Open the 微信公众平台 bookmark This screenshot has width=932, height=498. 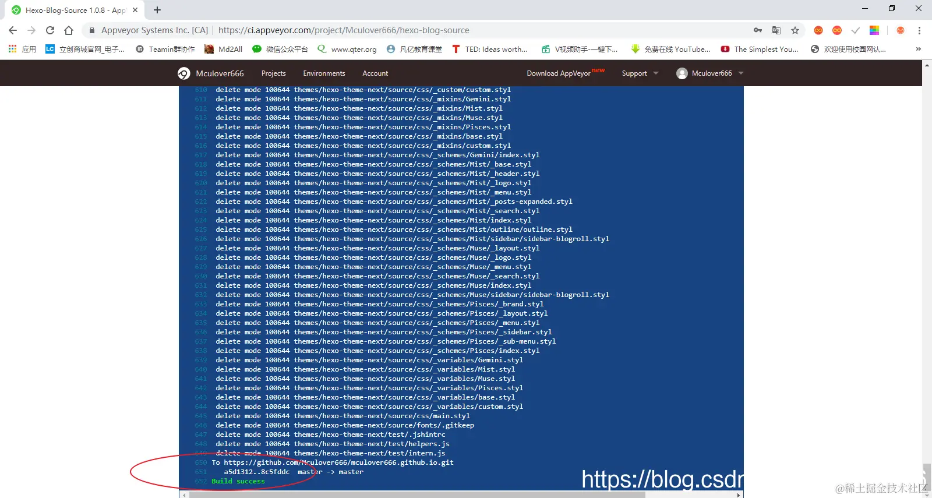tap(280, 49)
